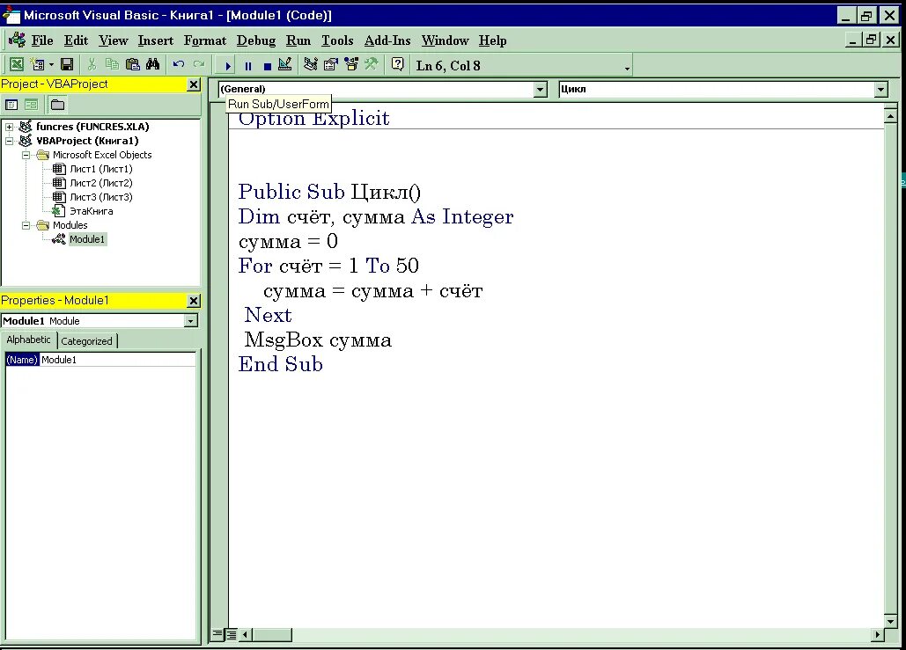Collapse the Microsoft Excel Objects folder
The height and width of the screenshot is (650, 906).
[x=26, y=155]
